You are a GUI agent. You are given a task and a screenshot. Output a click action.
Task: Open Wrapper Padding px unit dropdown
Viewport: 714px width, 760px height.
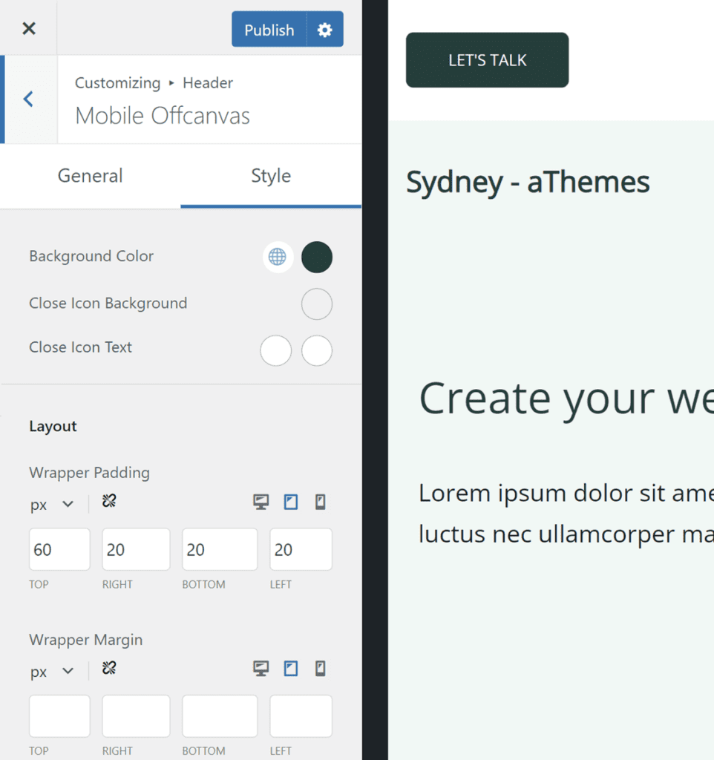click(52, 505)
